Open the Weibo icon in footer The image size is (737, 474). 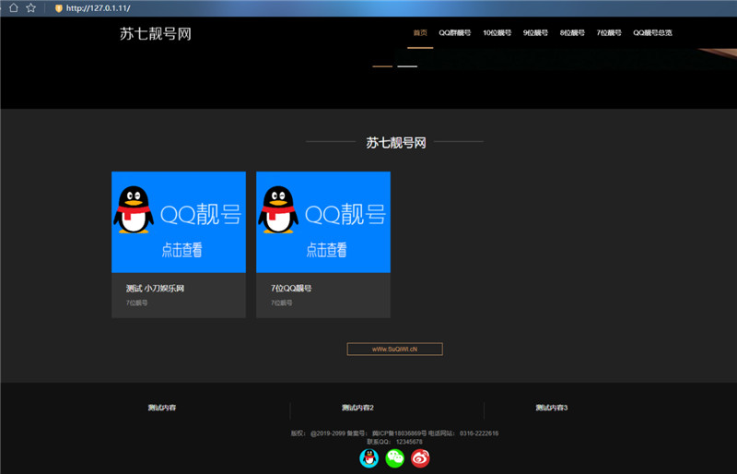click(x=420, y=458)
